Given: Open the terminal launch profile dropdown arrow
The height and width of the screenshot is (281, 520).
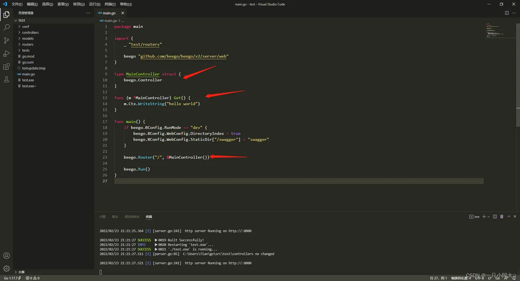Looking at the screenshot, I should 488,217.
